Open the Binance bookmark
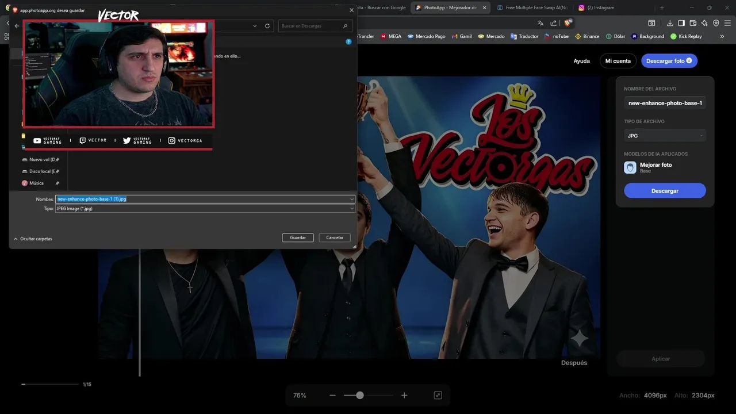Image resolution: width=736 pixels, height=414 pixels. 587,36
